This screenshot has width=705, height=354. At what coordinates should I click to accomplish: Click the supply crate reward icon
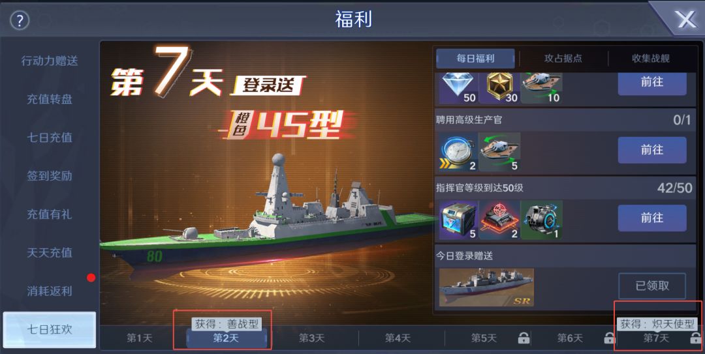coord(458,220)
